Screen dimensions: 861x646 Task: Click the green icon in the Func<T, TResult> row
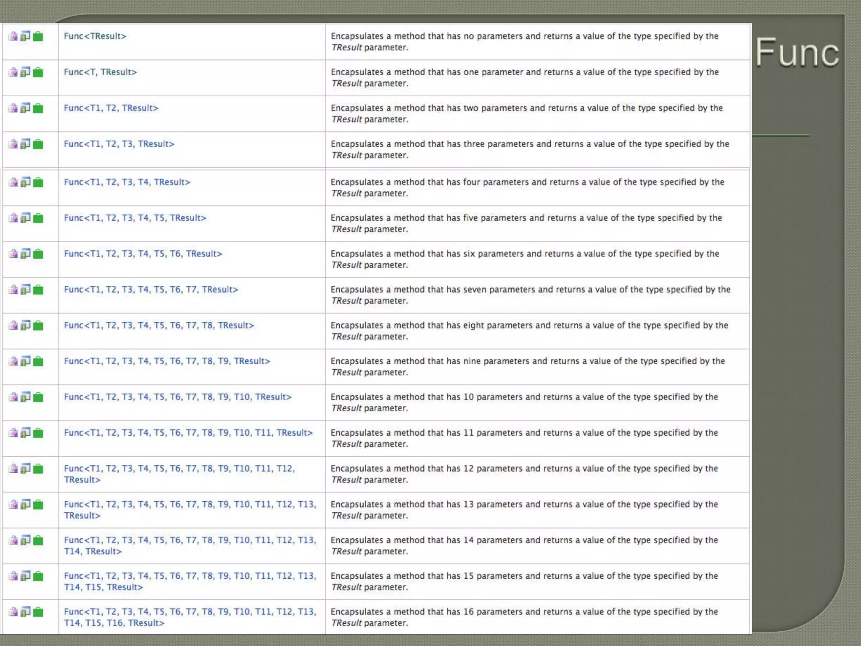(38, 72)
